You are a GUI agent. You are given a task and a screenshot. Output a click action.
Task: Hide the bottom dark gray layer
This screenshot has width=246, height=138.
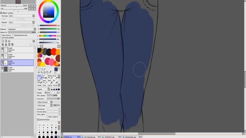pos(2,68)
